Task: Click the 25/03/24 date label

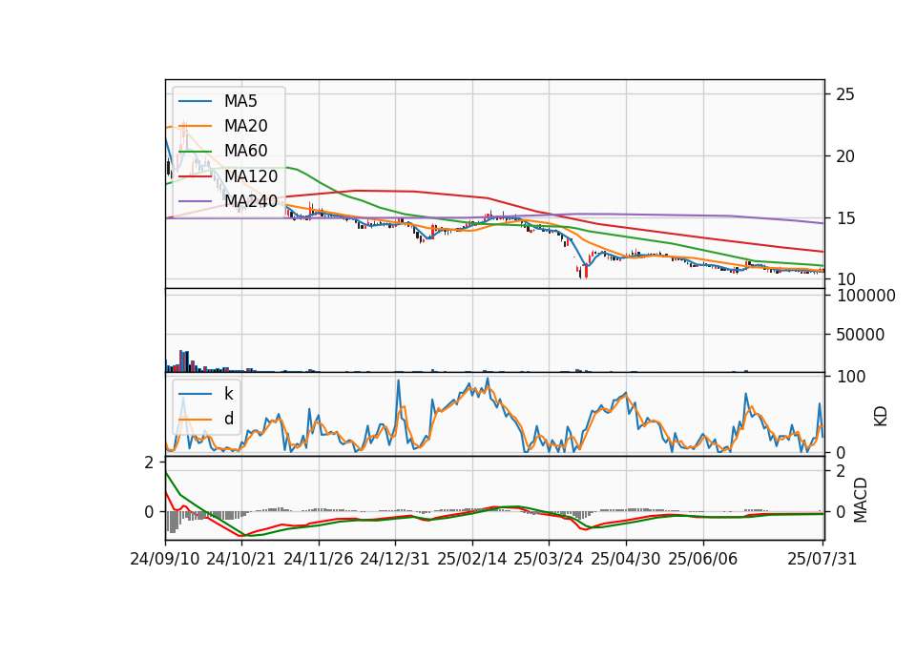Action: click(549, 559)
